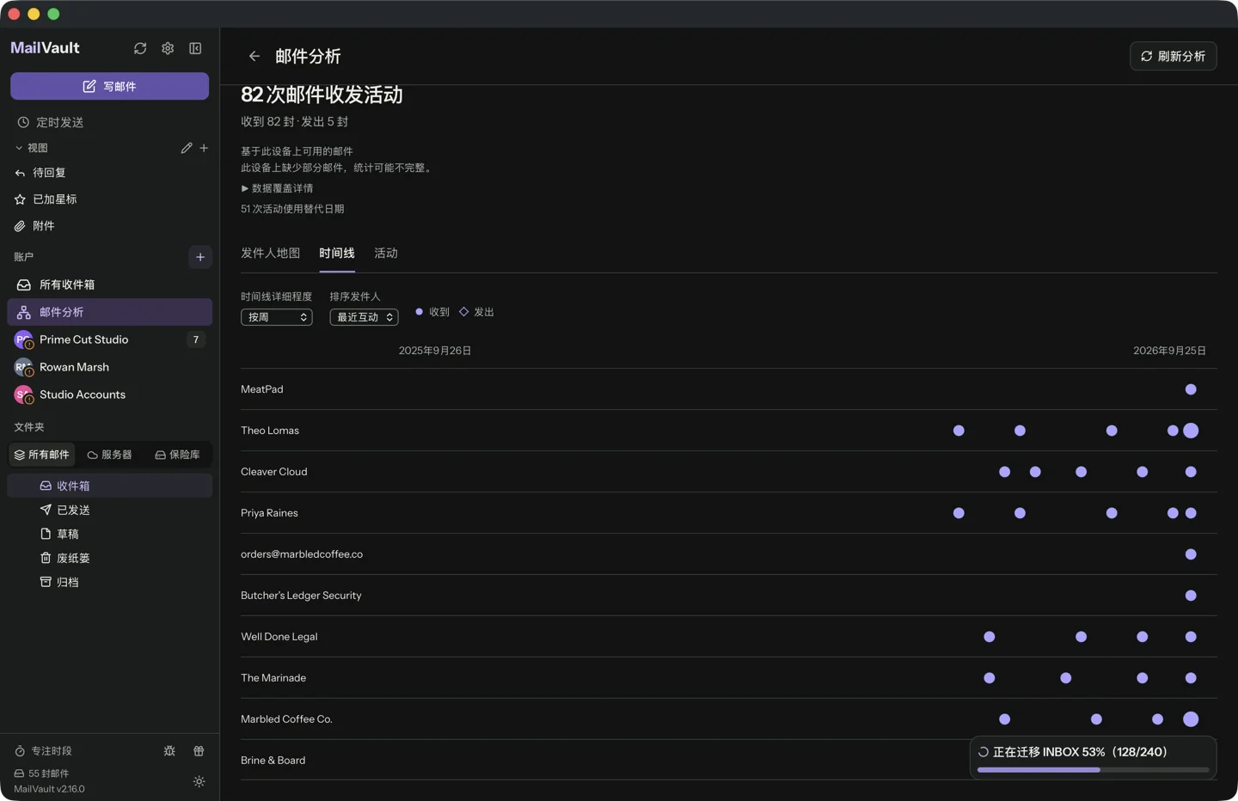
Task: Click the INBOX migration progress bar
Action: point(1093,770)
